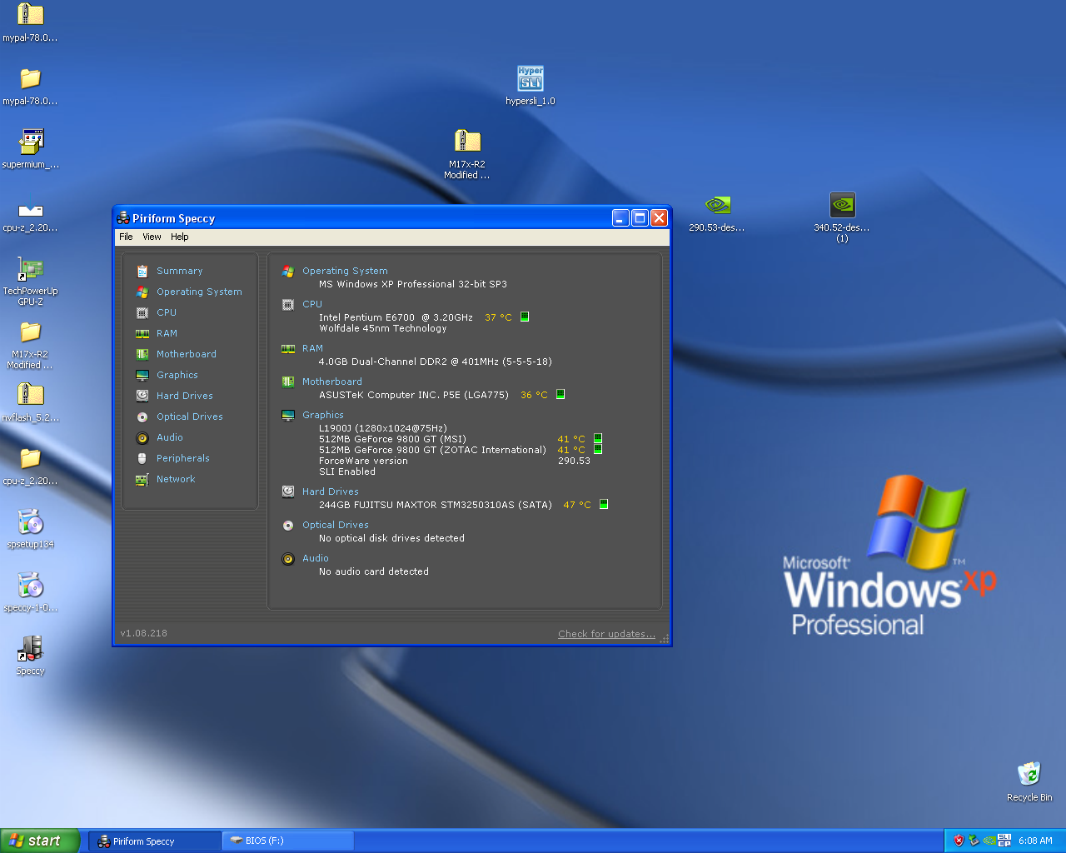Screen dimensions: 1066x853
Task: Click the Start button
Action: pyautogui.click(x=41, y=841)
